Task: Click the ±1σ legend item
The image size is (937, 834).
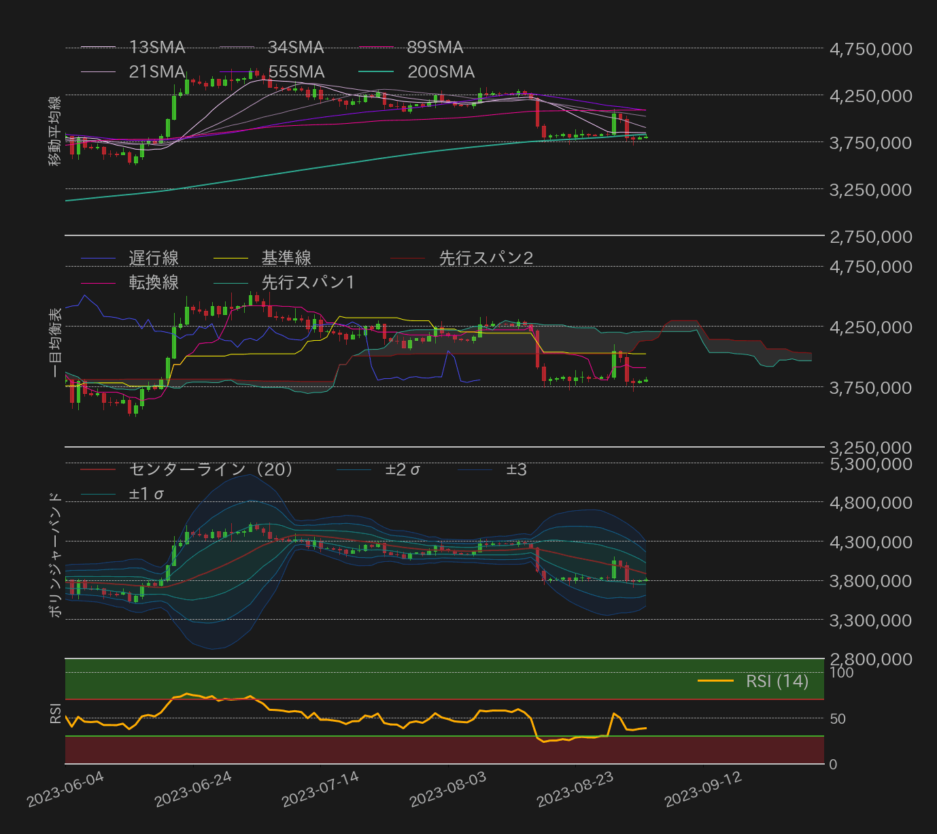Action: tap(99, 493)
